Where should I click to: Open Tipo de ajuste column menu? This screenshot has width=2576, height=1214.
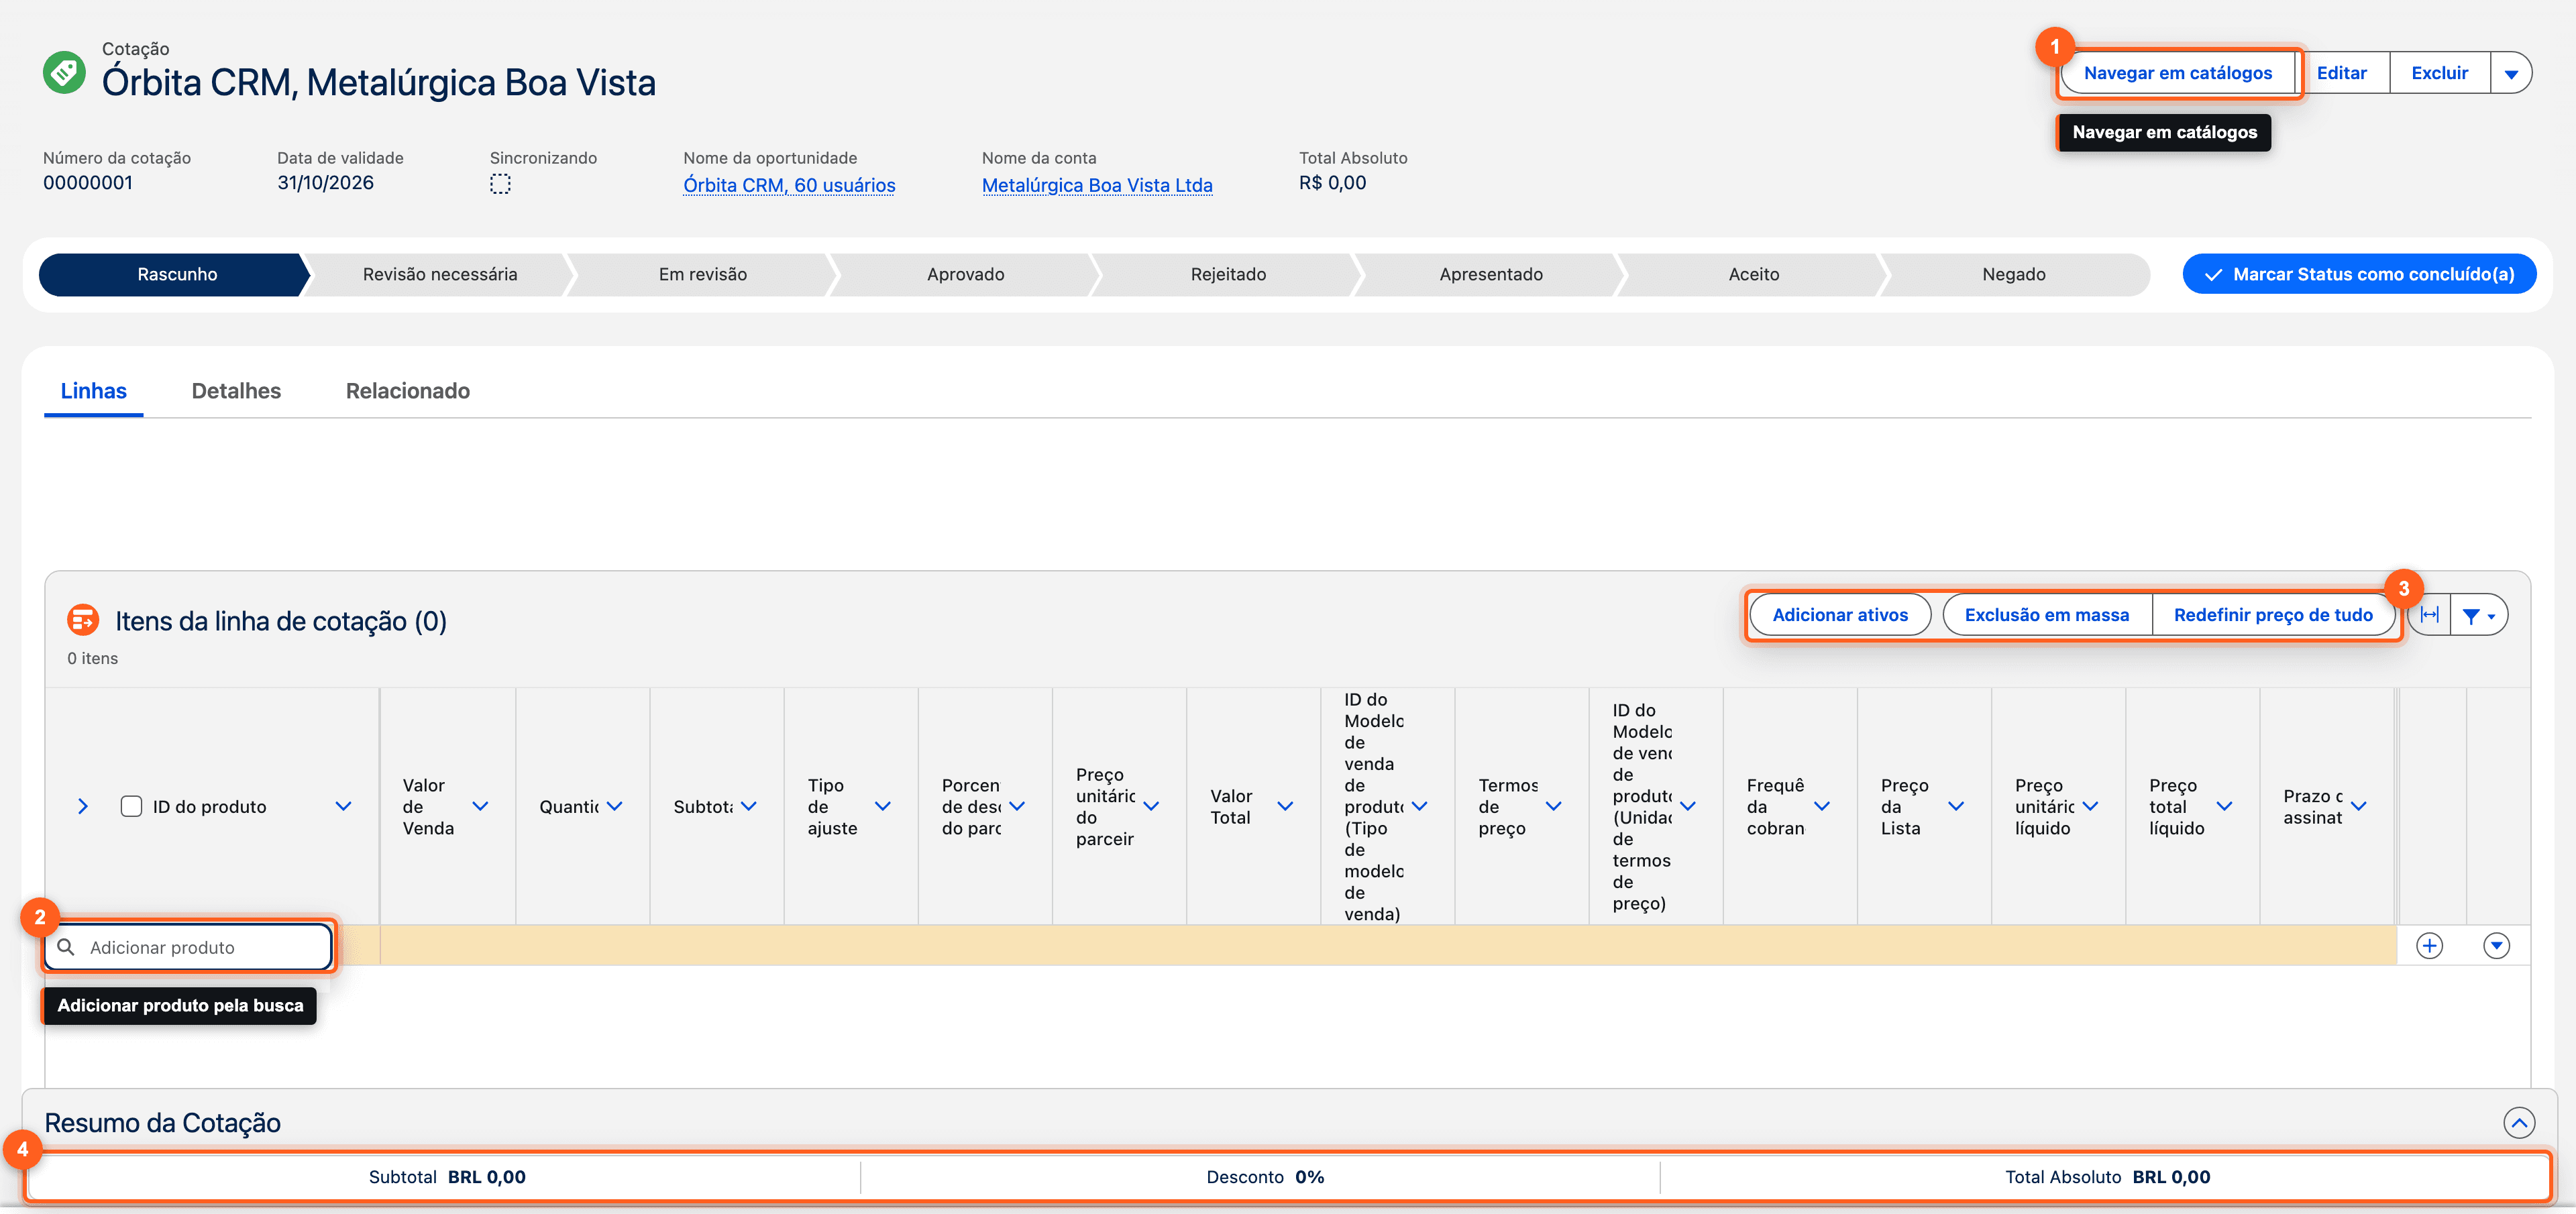pos(882,806)
